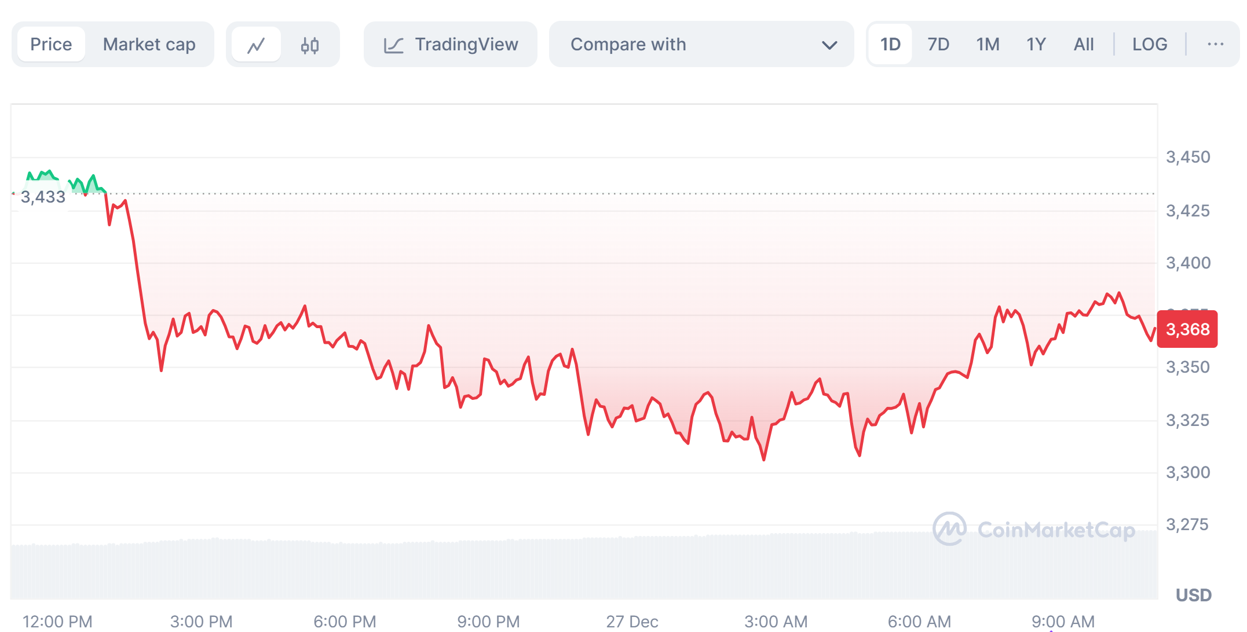Select the Price view toggle

pyautogui.click(x=51, y=45)
